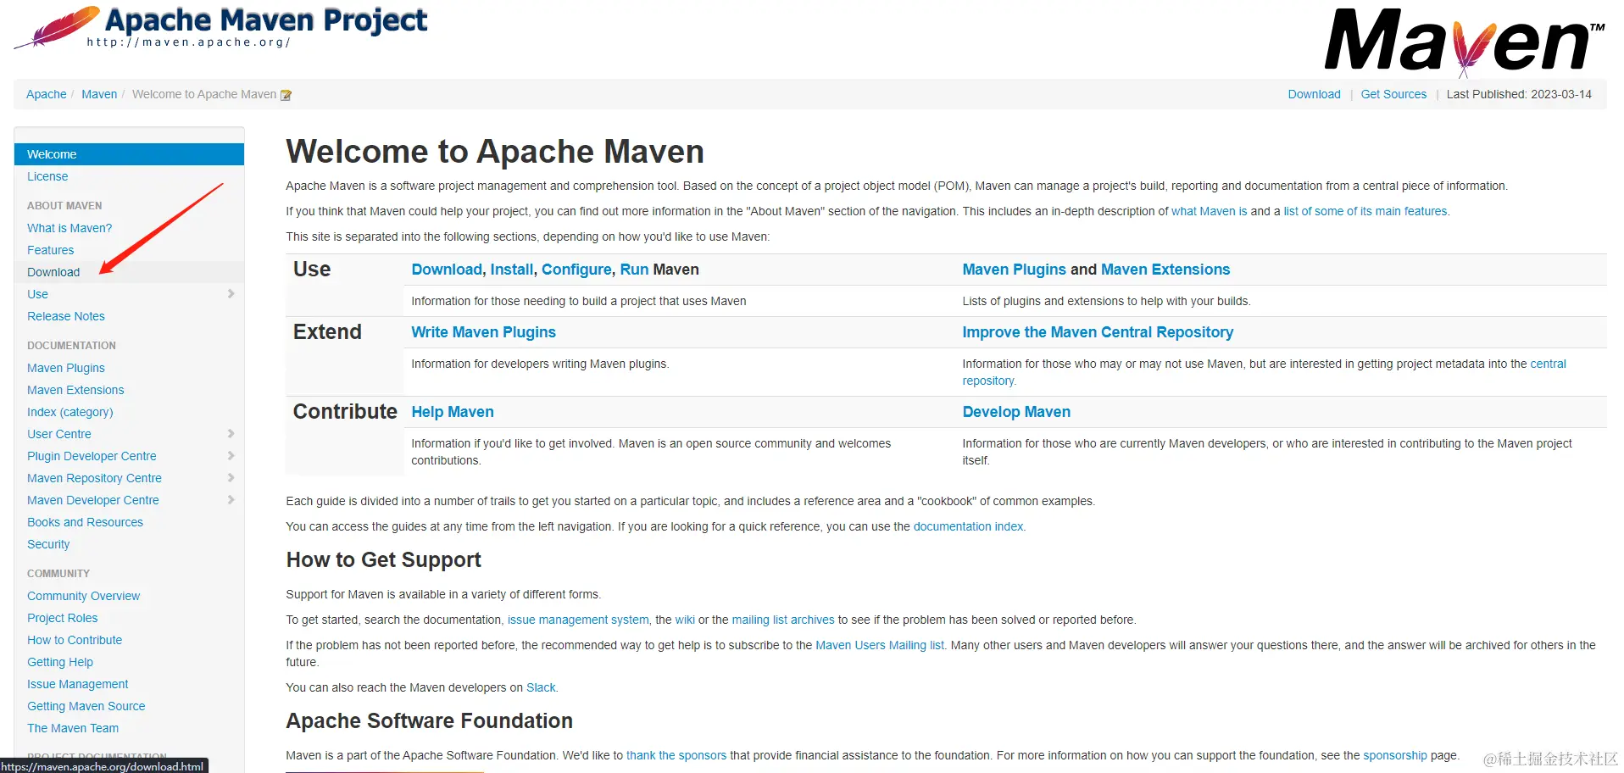This screenshot has height=773, width=1624.
Task: Open Index (category) sidebar link
Action: [x=70, y=412]
